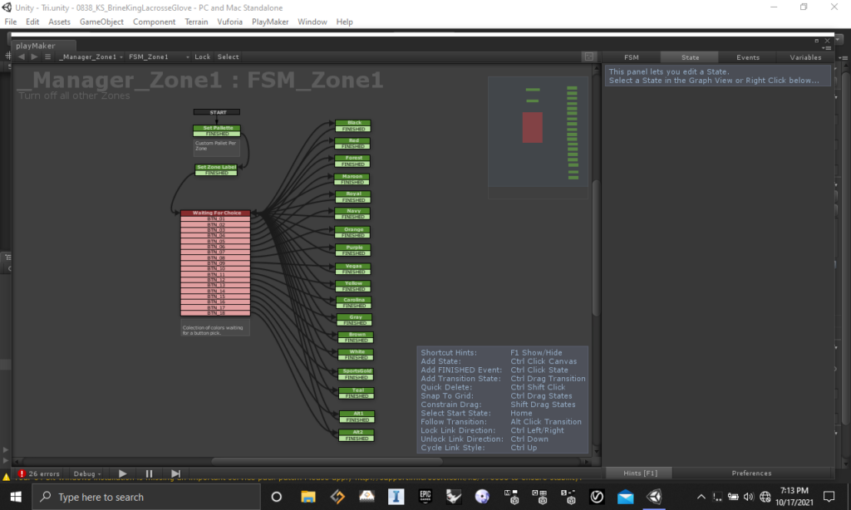Click the Play button in the PlayMaker toolbar
Viewport: 851px width, 510px height.
coord(122,473)
